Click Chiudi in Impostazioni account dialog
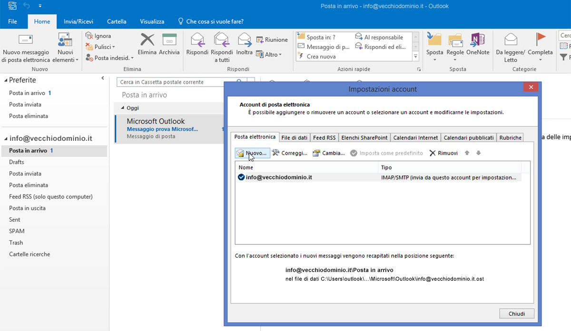571x331 pixels. tap(517, 314)
